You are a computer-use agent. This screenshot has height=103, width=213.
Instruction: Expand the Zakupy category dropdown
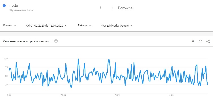pyautogui.click(x=84, y=25)
